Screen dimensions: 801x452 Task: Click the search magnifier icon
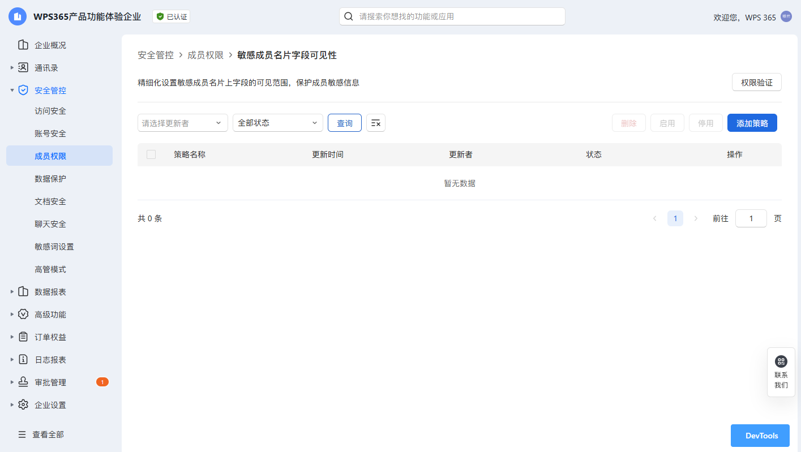click(349, 16)
